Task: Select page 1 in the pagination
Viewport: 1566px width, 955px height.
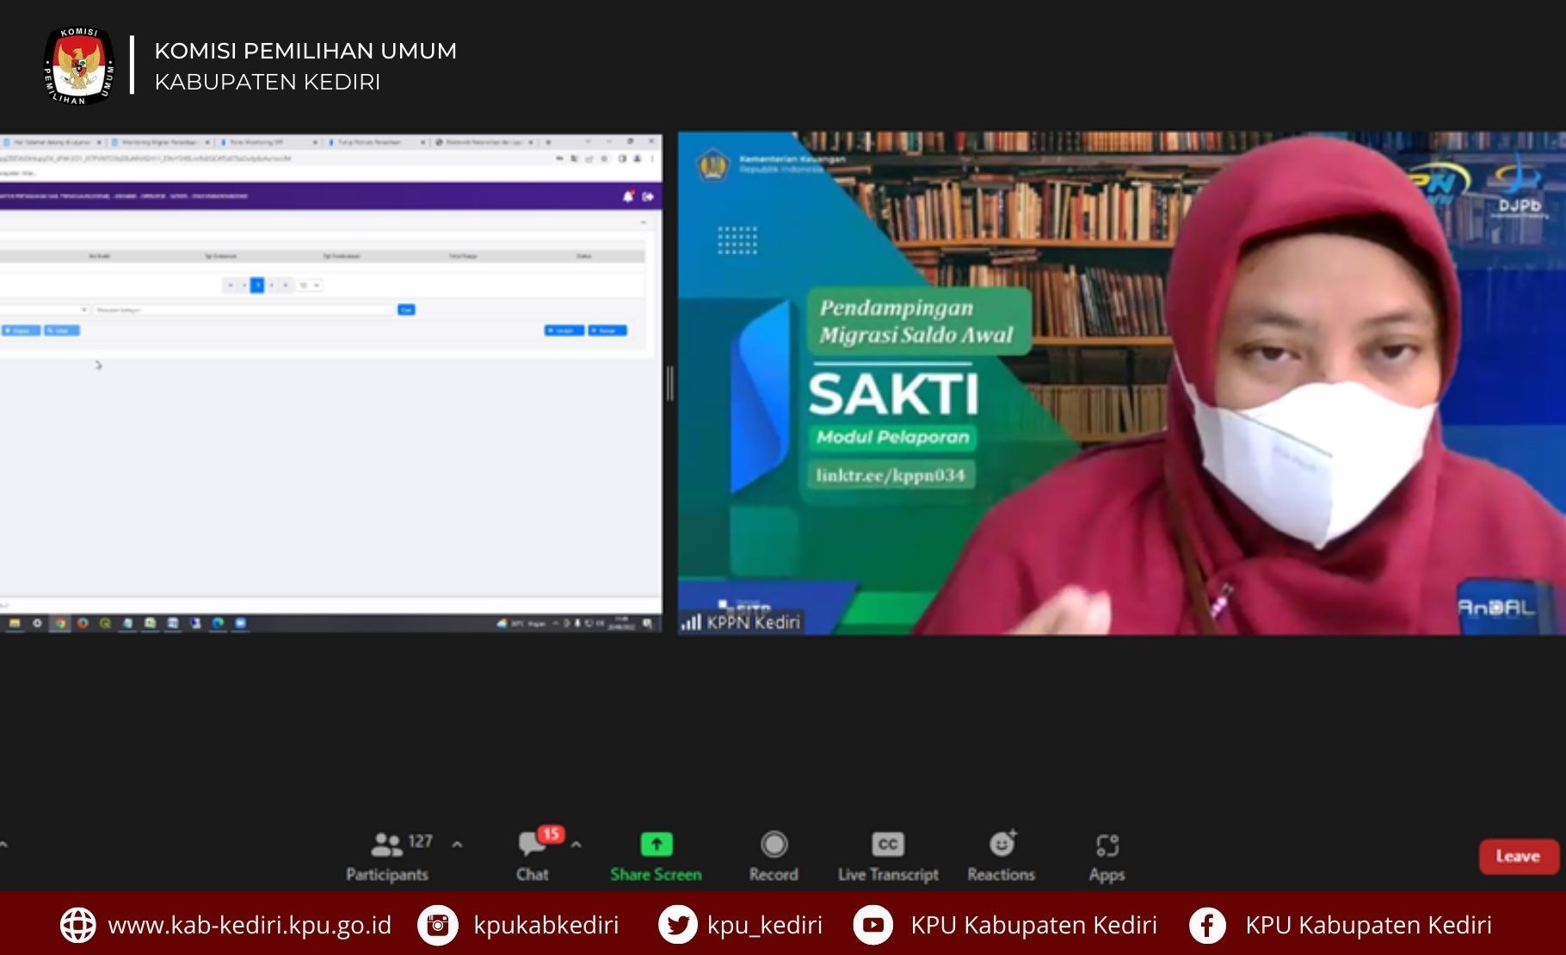Action: click(x=256, y=286)
